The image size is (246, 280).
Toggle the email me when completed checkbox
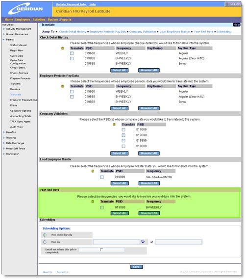(101, 250)
